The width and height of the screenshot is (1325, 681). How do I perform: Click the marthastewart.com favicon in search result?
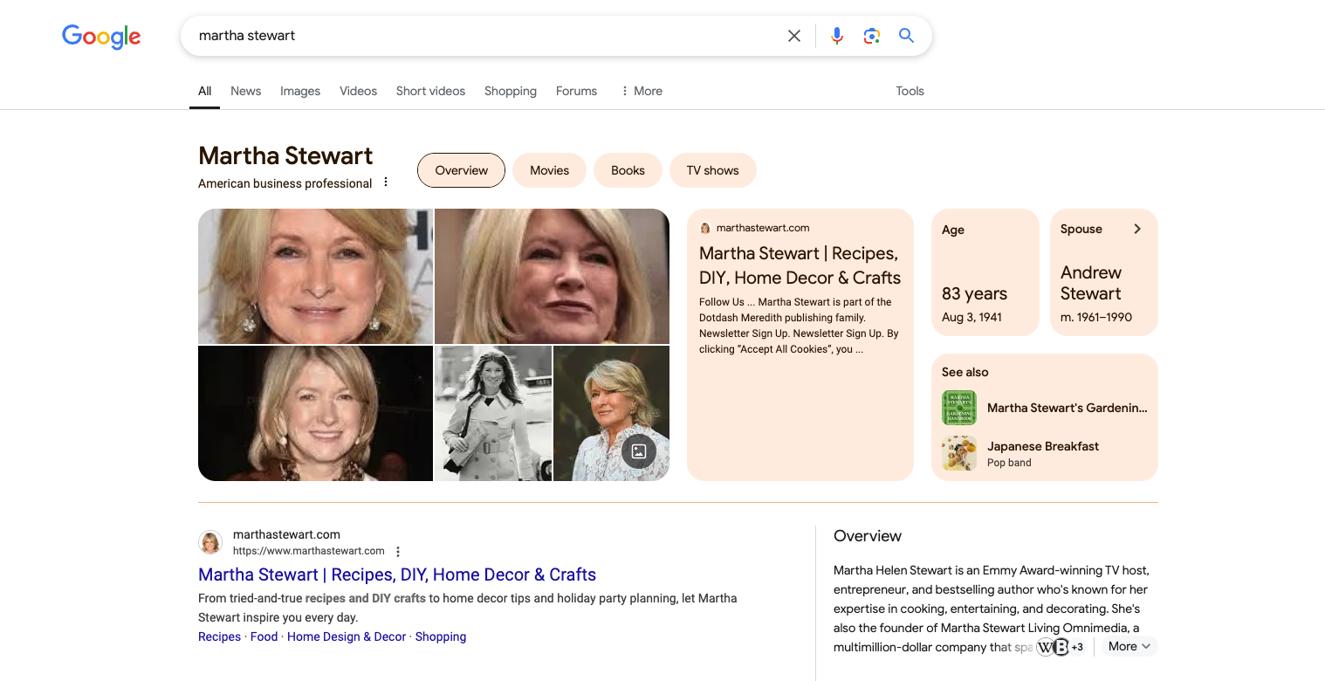coord(210,542)
